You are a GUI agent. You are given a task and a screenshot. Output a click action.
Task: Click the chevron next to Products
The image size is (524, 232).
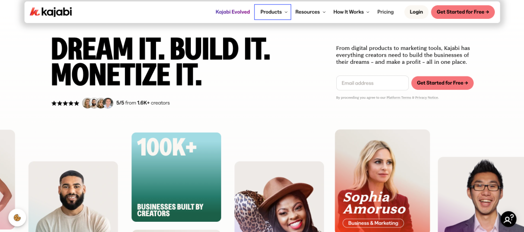286,12
